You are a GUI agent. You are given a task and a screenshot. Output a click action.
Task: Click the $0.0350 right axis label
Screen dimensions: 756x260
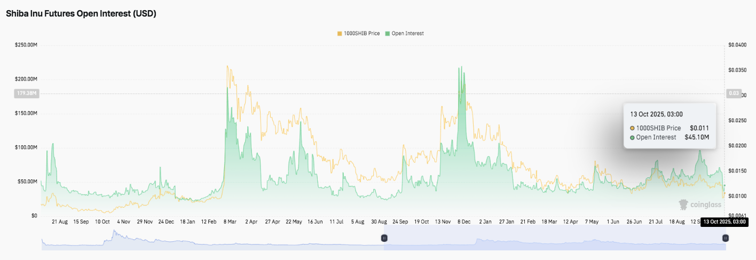click(738, 70)
